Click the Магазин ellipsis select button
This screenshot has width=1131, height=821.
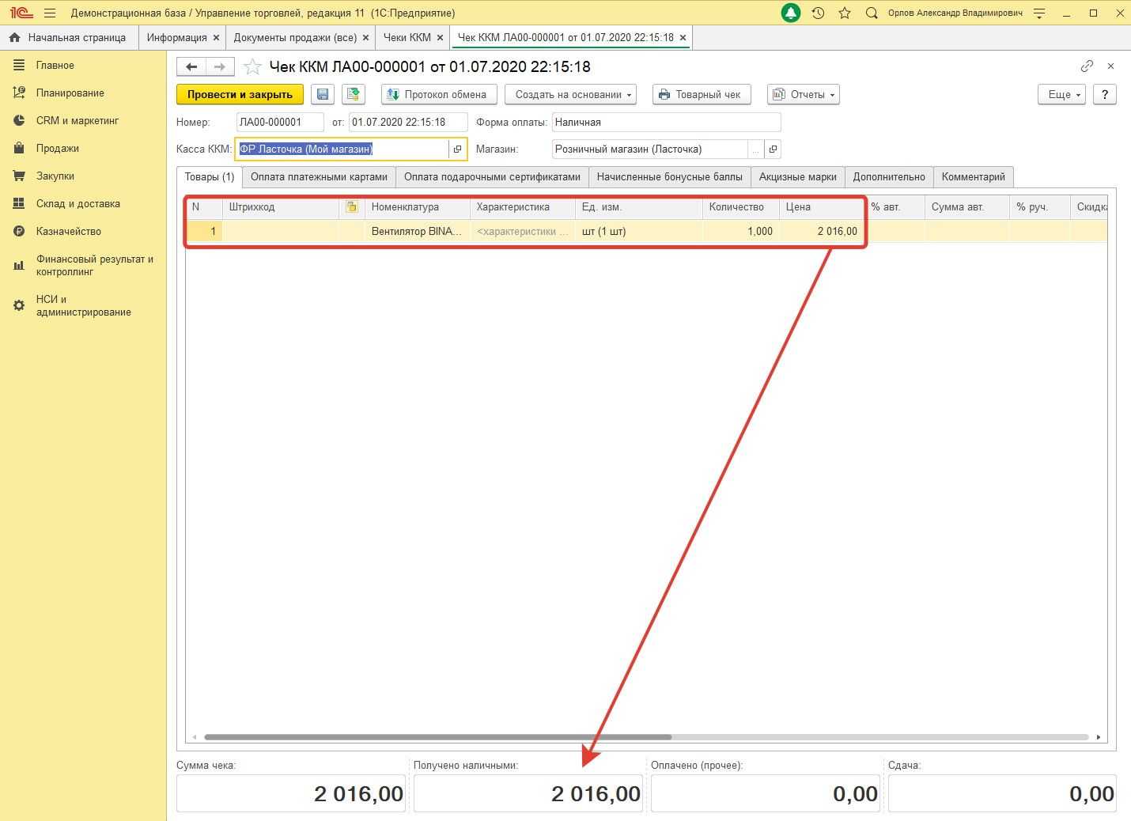[x=756, y=149]
